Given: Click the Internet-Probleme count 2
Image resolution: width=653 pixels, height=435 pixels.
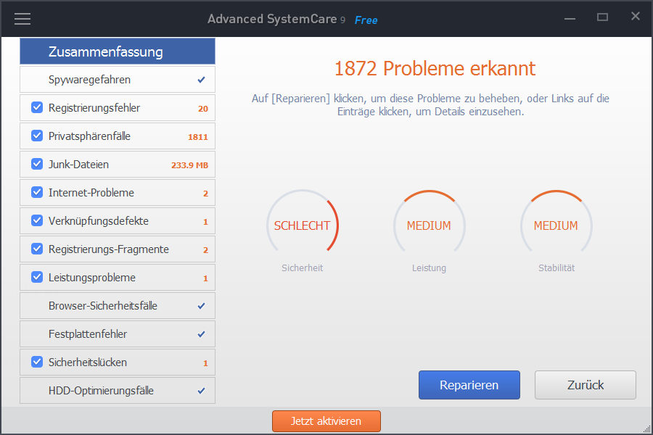Looking at the screenshot, I should [205, 194].
